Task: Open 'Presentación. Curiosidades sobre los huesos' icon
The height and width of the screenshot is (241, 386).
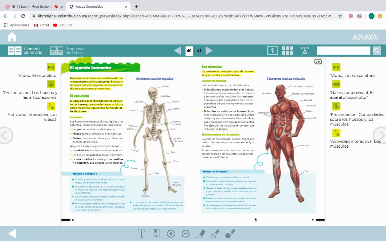Action: [x=336, y=106]
